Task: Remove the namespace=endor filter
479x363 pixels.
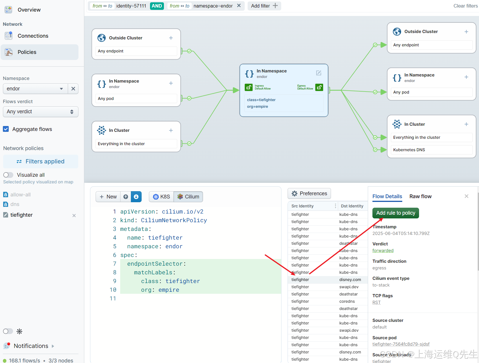Action: point(239,6)
